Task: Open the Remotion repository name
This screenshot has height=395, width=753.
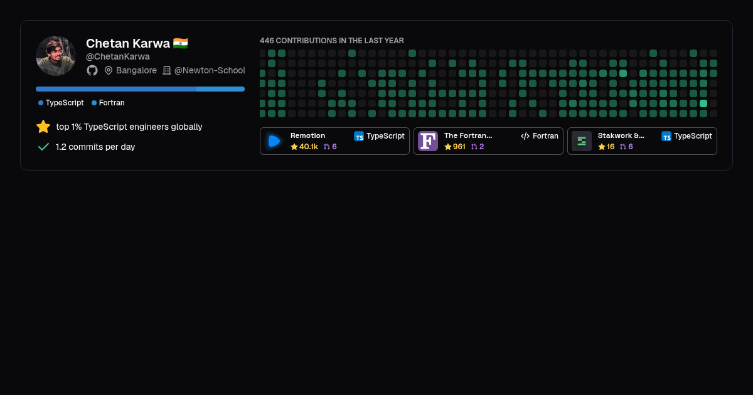Action: (308, 135)
